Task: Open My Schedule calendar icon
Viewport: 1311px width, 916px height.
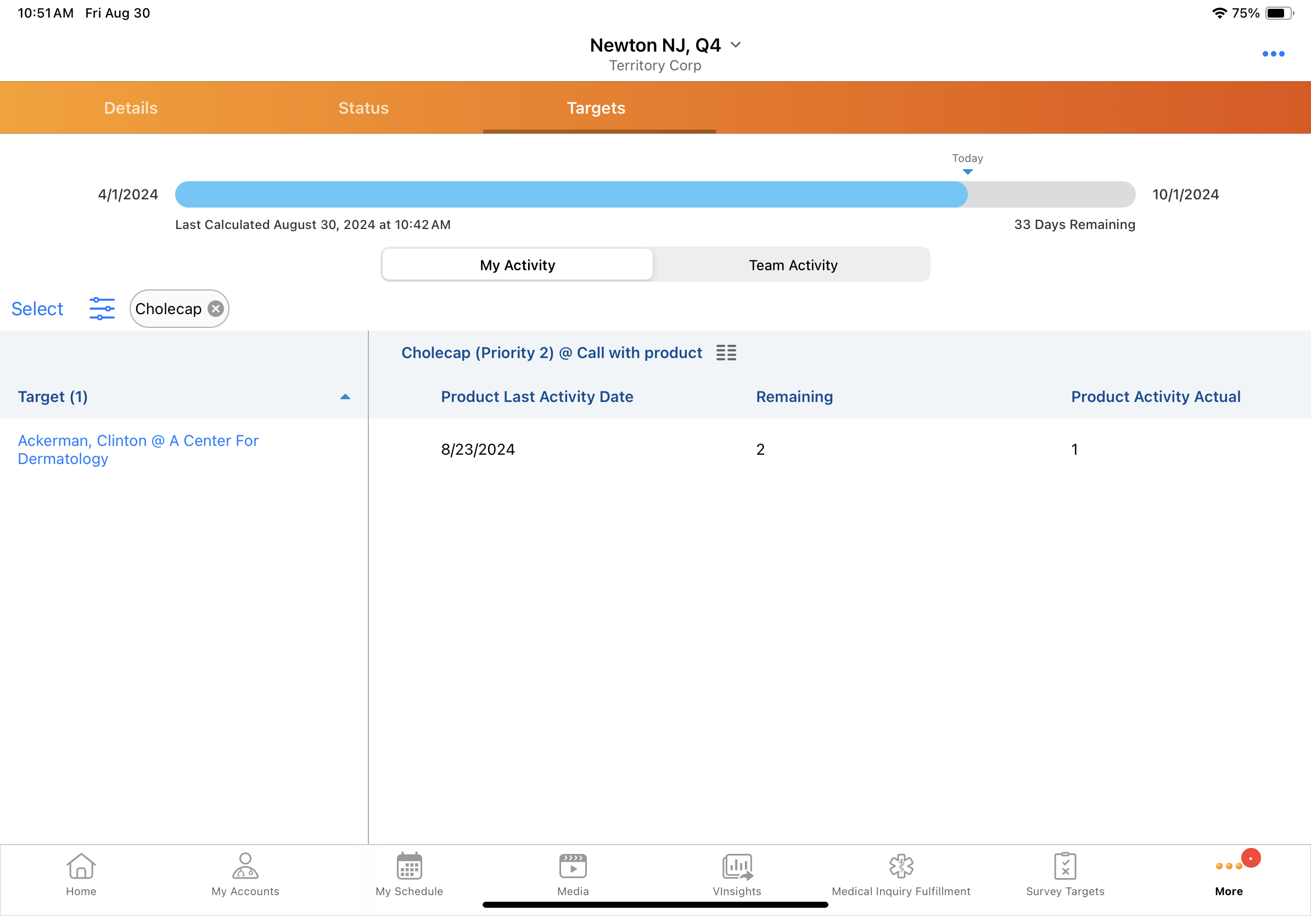Action: [409, 873]
